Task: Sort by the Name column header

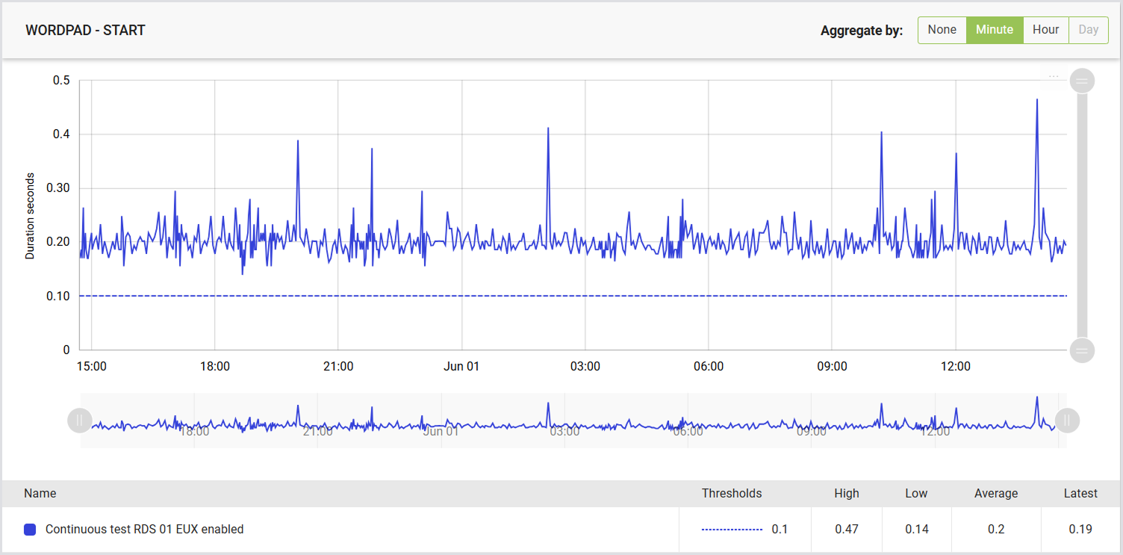Action: [x=40, y=493]
